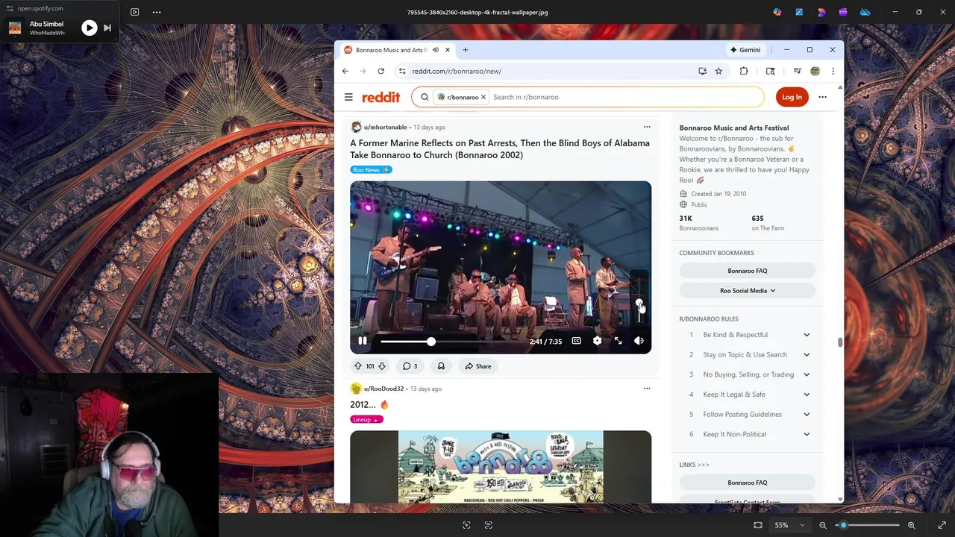Skip to next track in Spotify player

[x=107, y=28]
